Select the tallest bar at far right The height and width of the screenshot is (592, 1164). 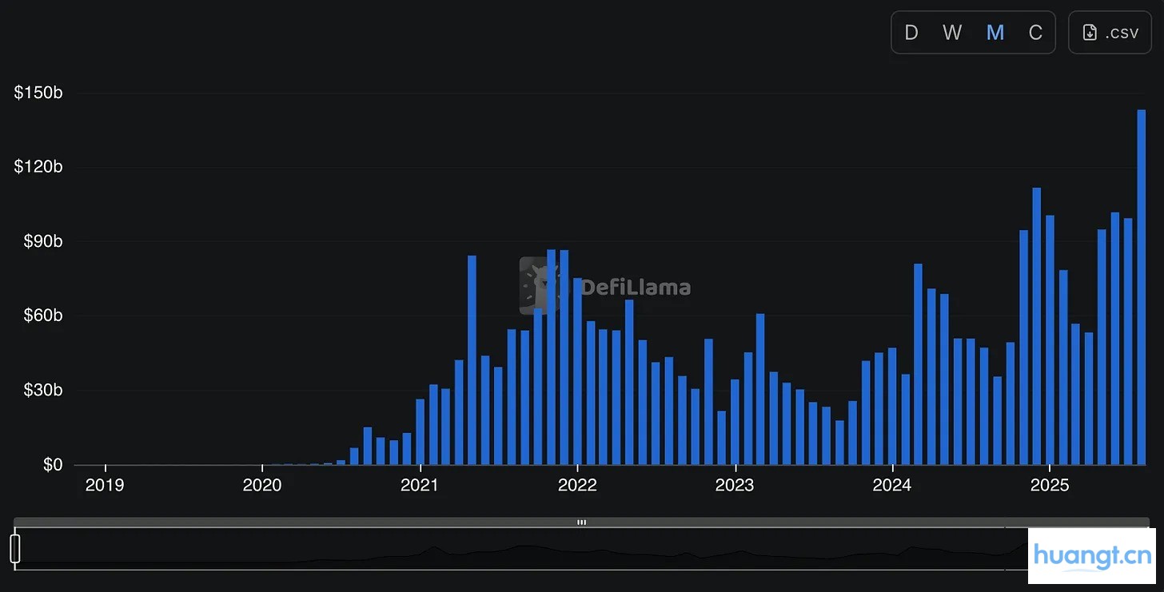(1141, 288)
